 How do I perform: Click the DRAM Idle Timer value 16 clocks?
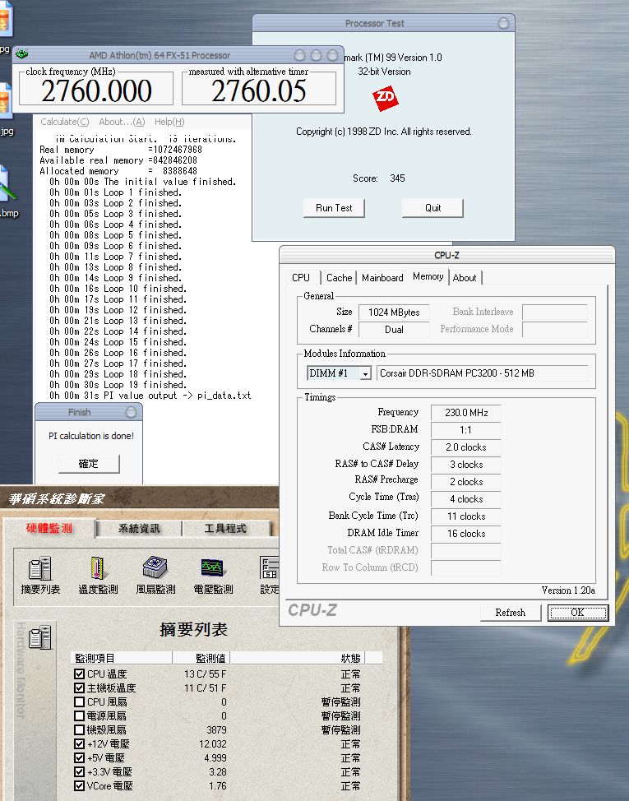(x=466, y=534)
